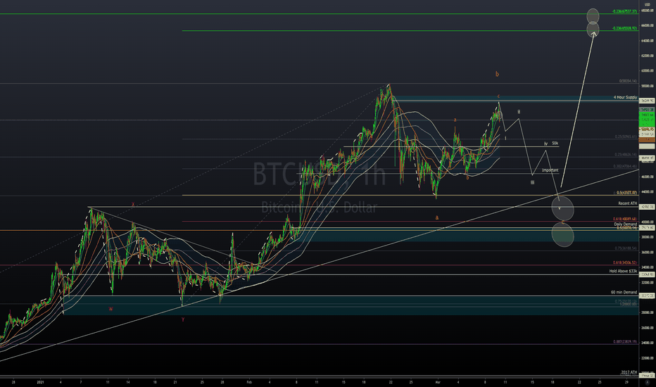Click the USD currency label on price axis
The width and height of the screenshot is (656, 387).
pyautogui.click(x=648, y=4)
